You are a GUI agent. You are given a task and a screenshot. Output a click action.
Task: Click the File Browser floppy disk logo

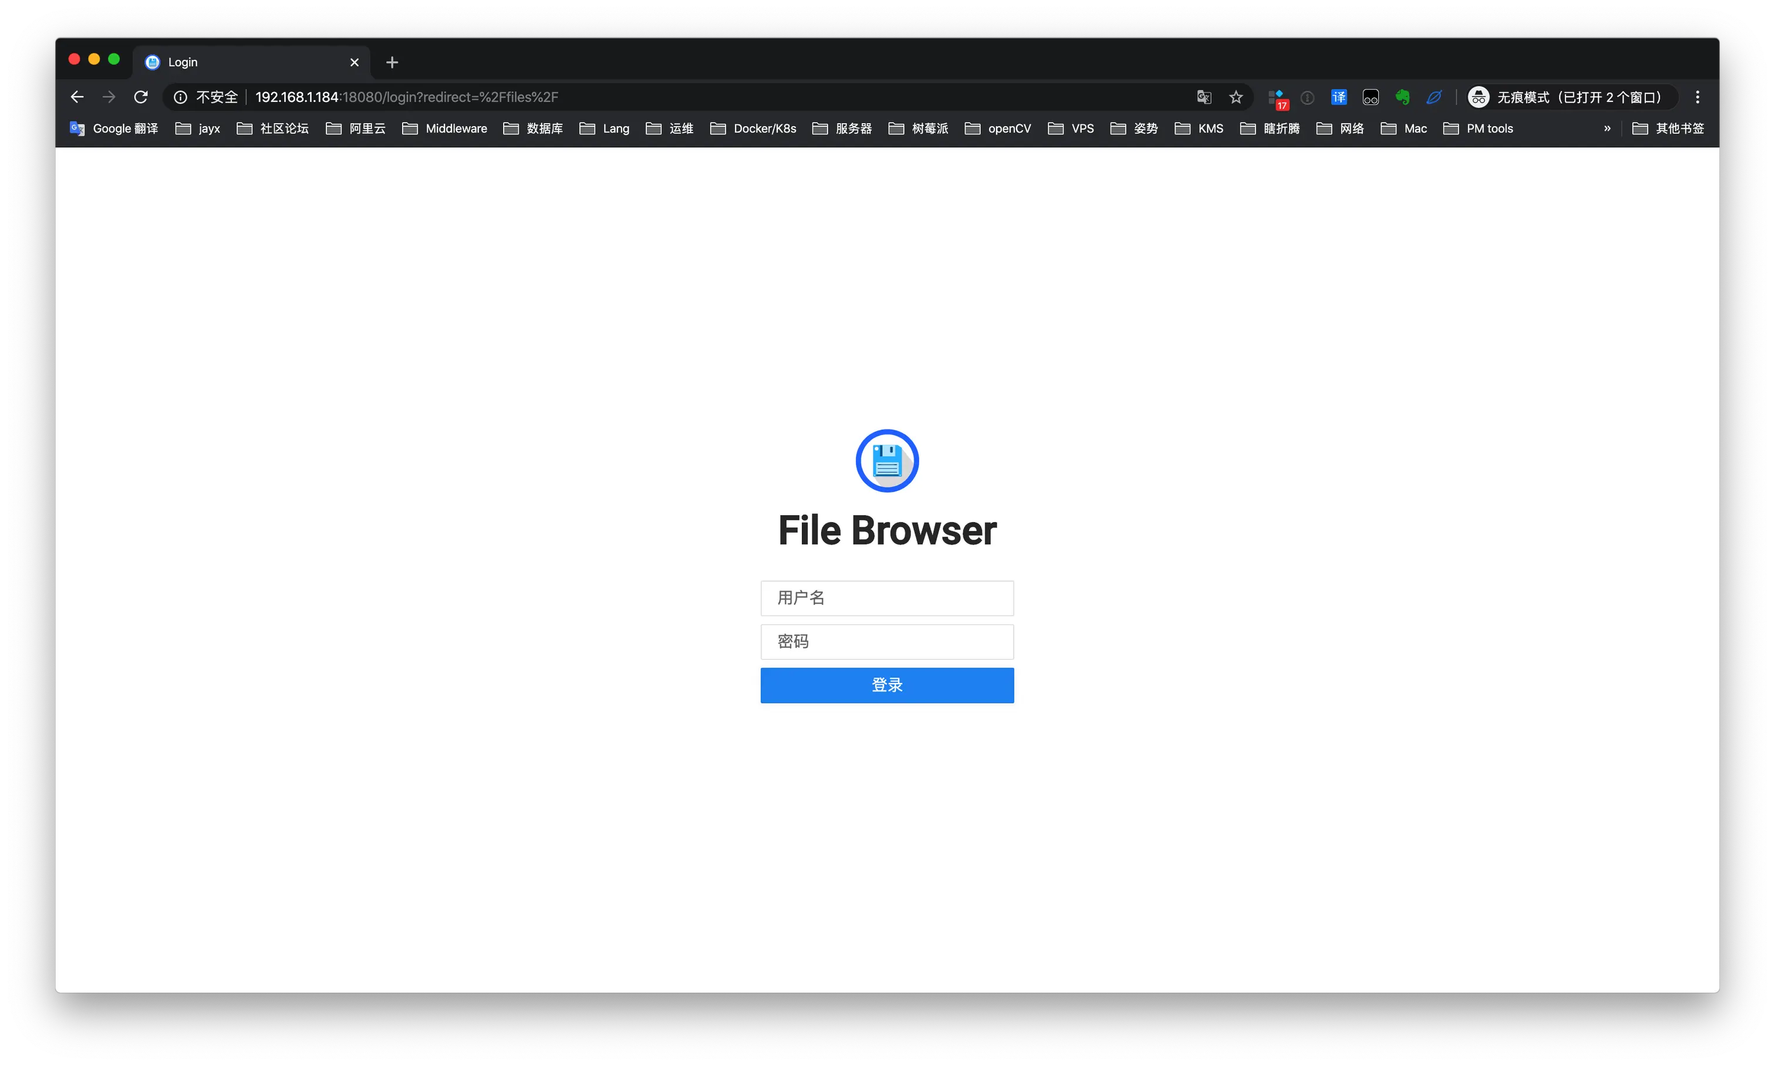887,461
